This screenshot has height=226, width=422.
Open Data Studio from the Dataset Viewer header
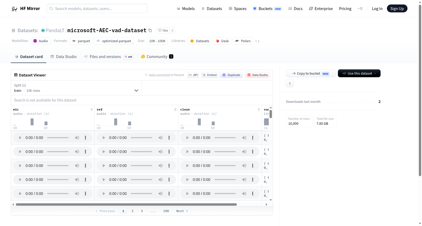(x=257, y=75)
